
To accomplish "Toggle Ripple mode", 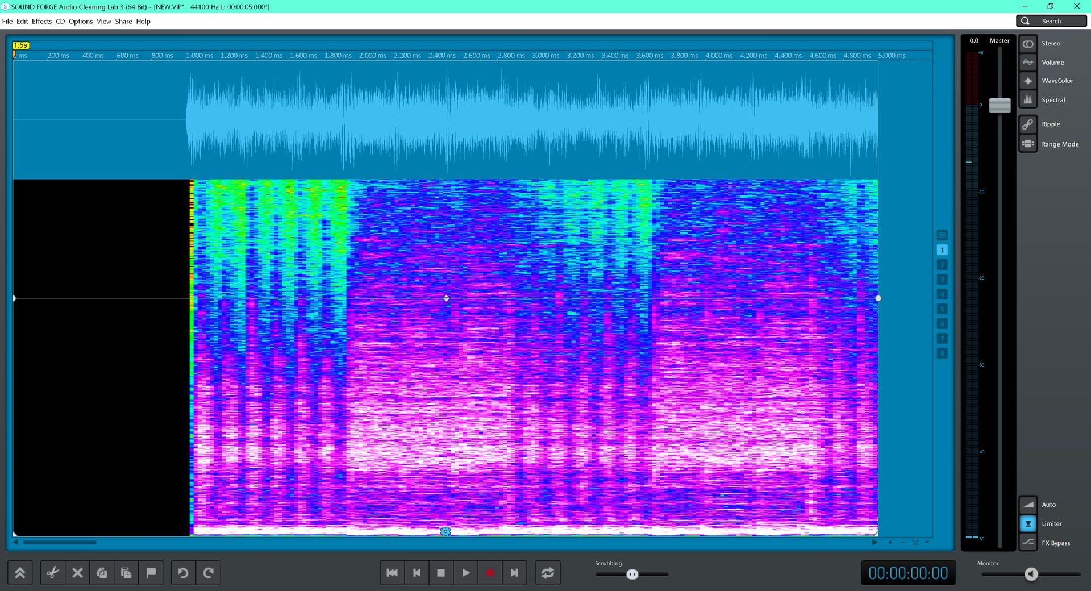I will coord(1028,124).
